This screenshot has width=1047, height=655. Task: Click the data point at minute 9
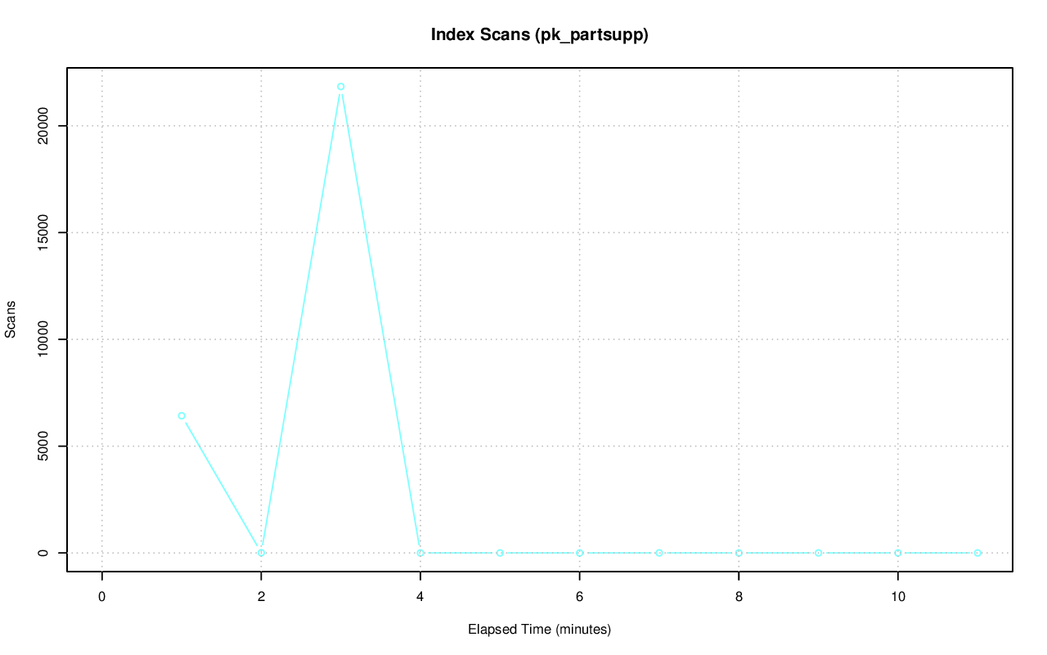coord(818,553)
